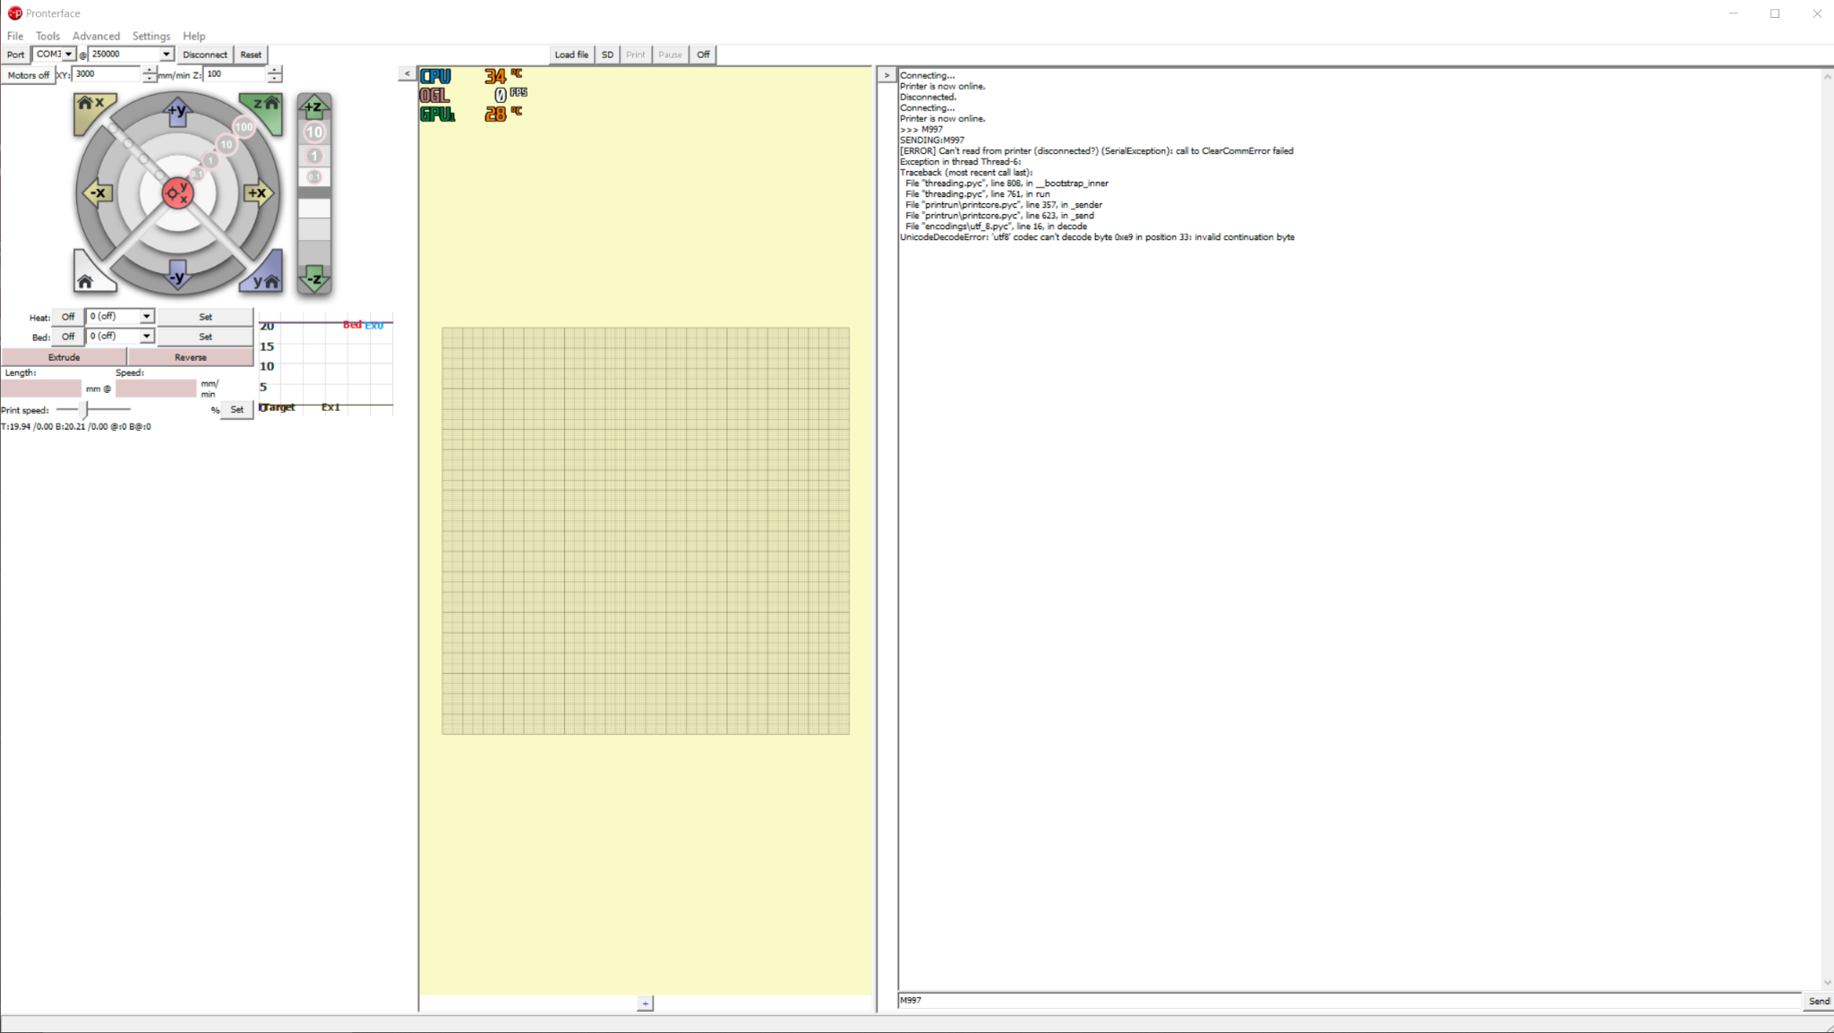Viewport: 1834px width, 1033px height.
Task: Jog the printer with -X arrow
Action: coord(97,192)
